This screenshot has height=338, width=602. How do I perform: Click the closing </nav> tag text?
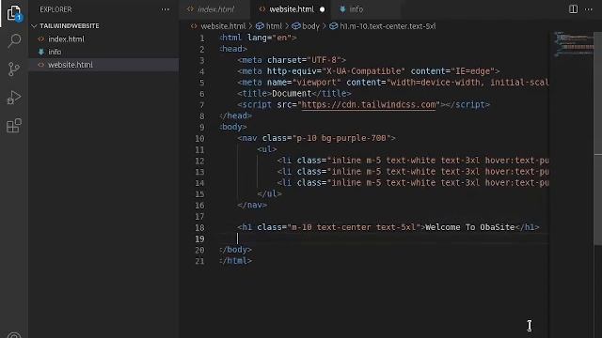(252, 205)
